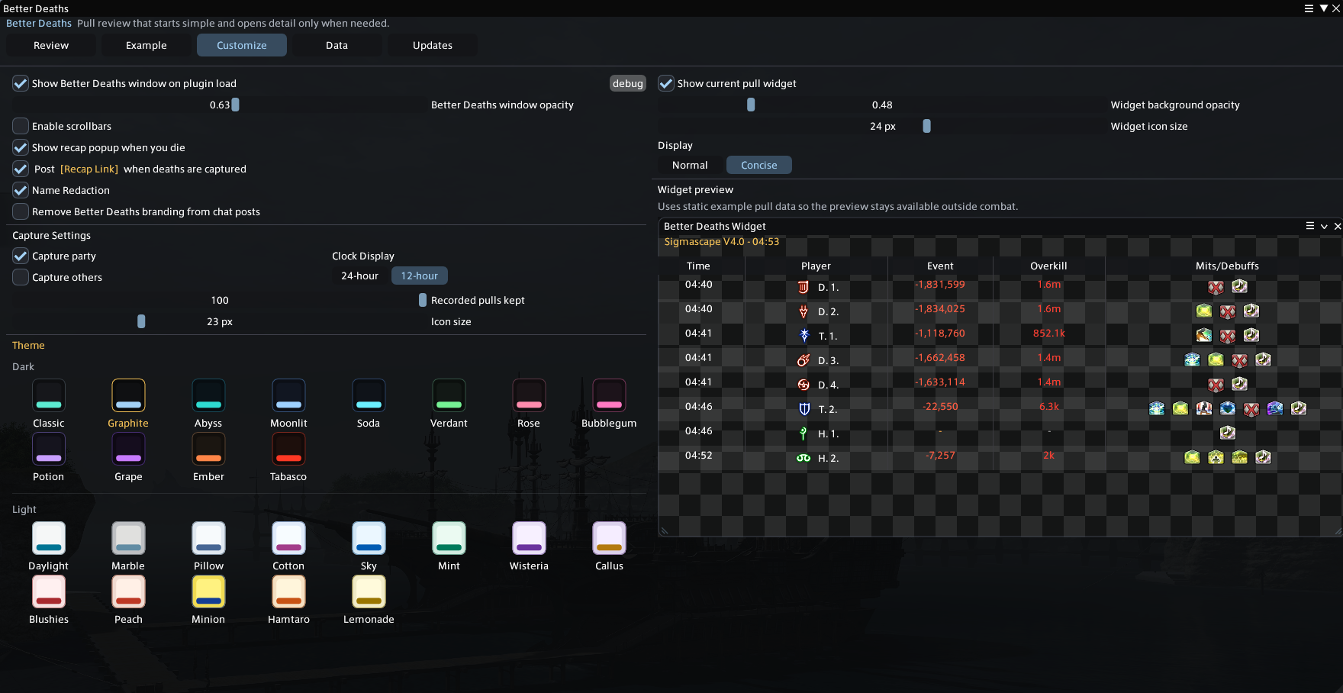Screen dimensions: 1343x693
Task: Choose 24-hour clock display
Action: point(359,276)
